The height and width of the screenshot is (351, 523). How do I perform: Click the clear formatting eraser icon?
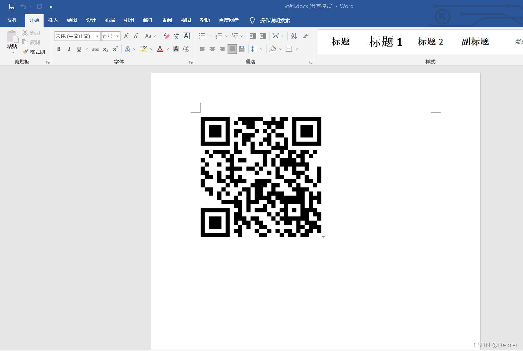(x=167, y=36)
